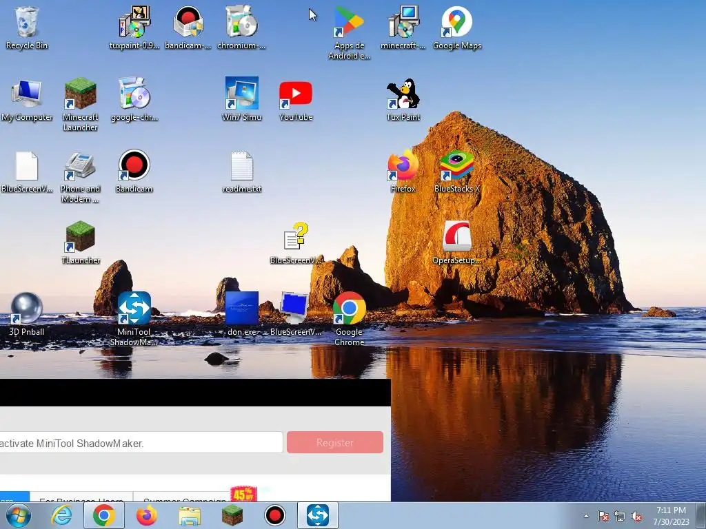Viewport: 706px width, 529px height.
Task: Open the Action Center flag icon
Action: (x=603, y=517)
